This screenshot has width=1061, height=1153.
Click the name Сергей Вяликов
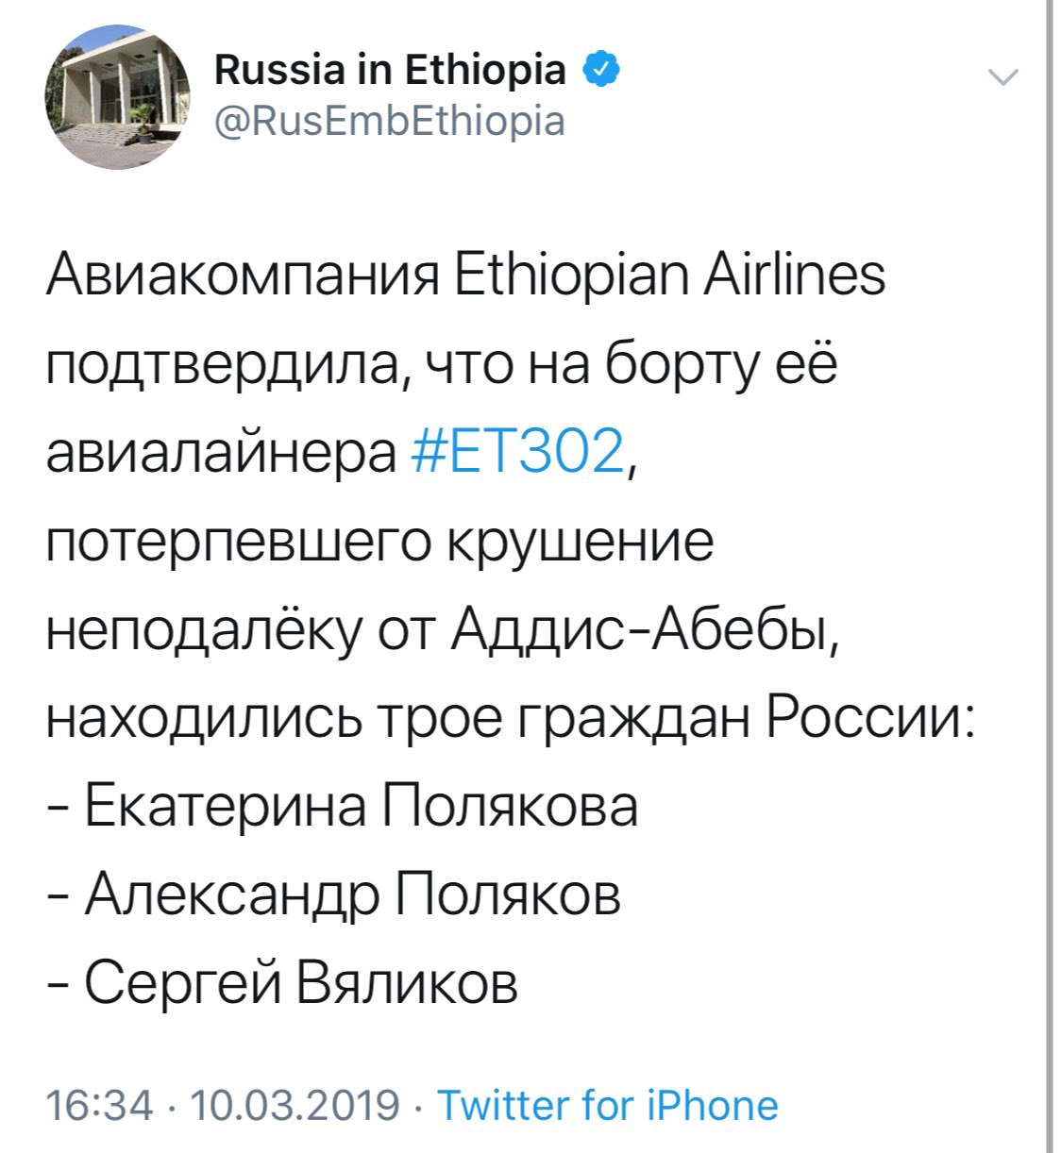301,983
